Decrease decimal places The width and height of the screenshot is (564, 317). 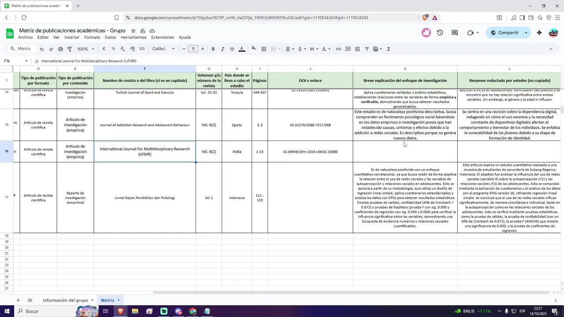click(122, 49)
